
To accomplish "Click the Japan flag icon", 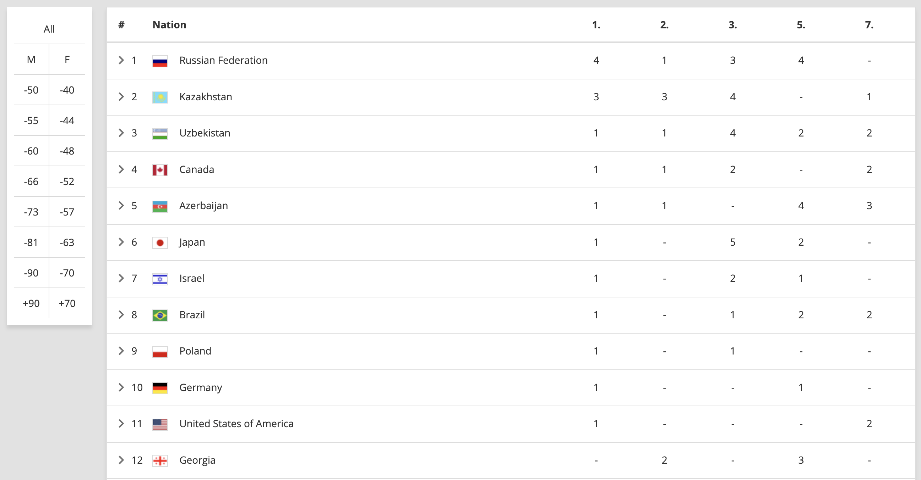I will (x=160, y=243).
